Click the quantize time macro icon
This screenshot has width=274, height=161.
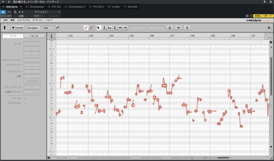(x=178, y=28)
